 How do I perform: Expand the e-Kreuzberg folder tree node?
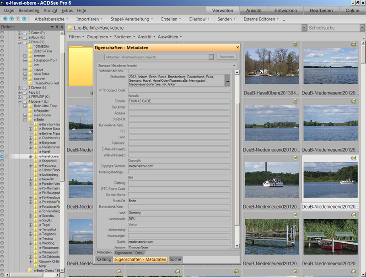[x=31, y=165]
